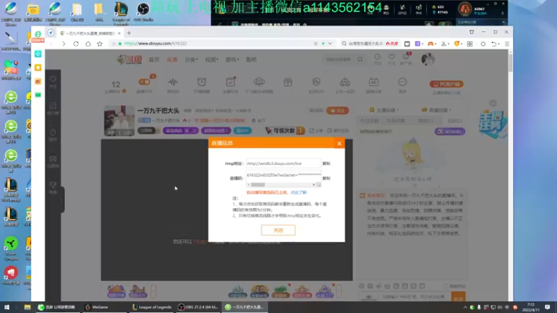This screenshot has width=557, height=313.
Task: Click the orange 关注 follow button
Action: 338,111
